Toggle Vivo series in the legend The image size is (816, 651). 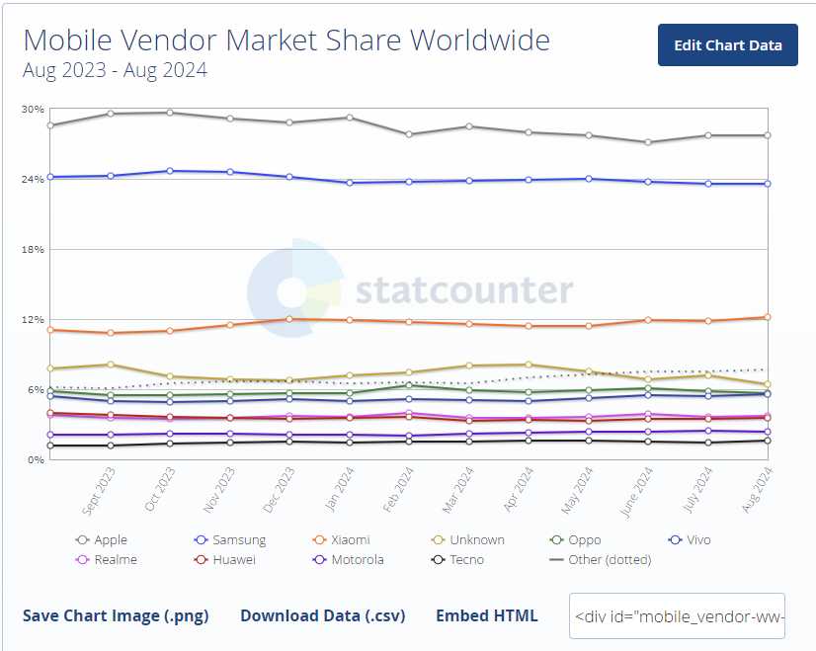coord(690,540)
